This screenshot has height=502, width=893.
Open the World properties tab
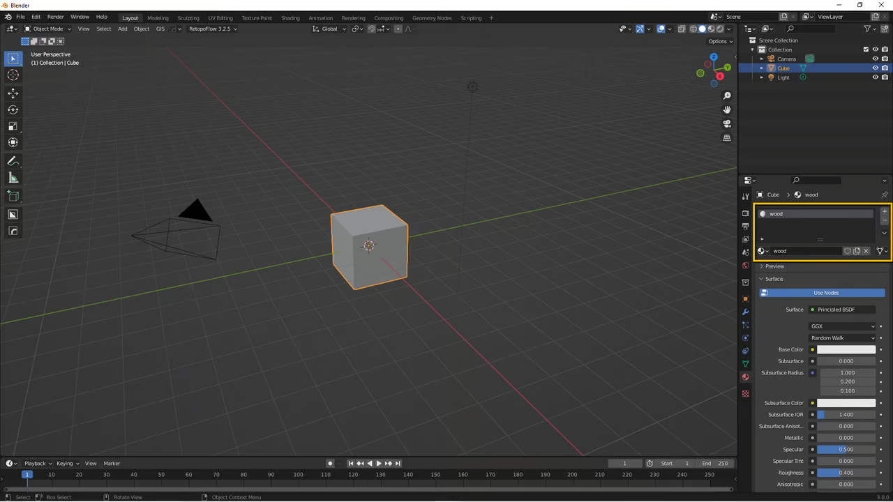coord(745,266)
